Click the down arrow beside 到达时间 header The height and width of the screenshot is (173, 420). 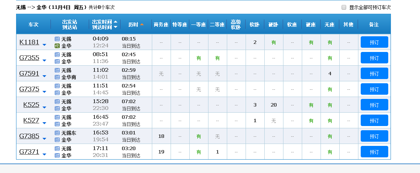click(x=116, y=27)
